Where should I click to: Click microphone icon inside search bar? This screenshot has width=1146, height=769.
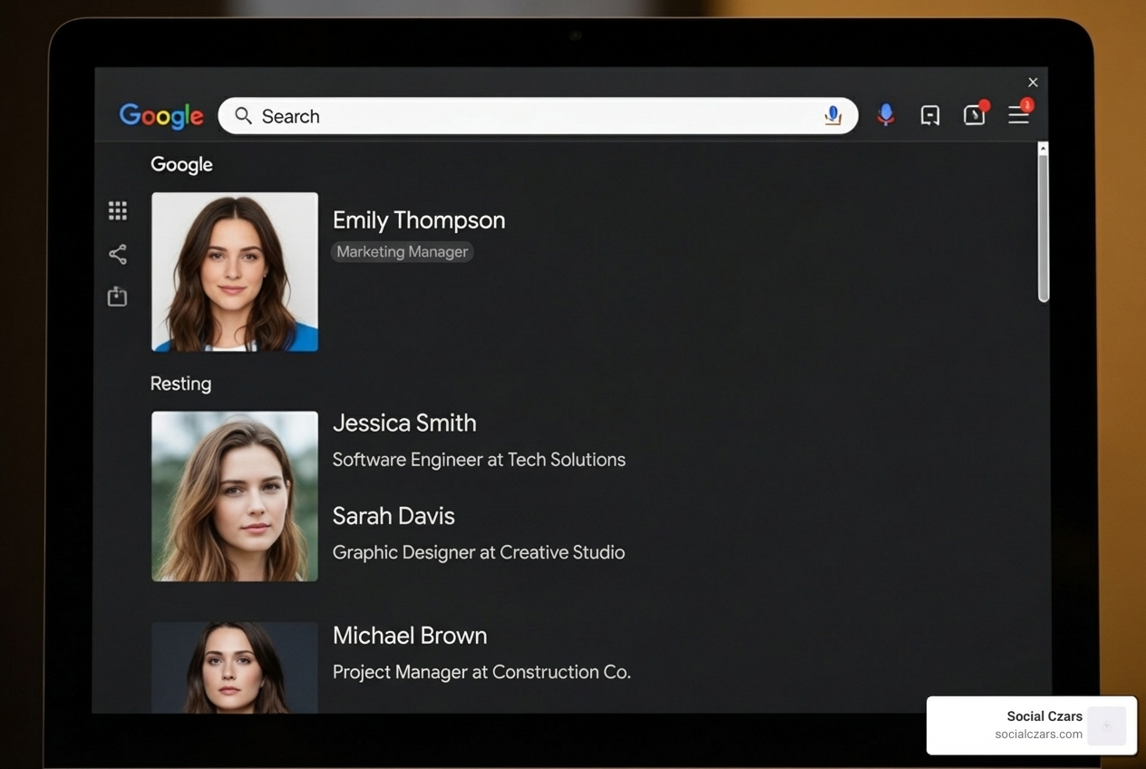click(832, 116)
